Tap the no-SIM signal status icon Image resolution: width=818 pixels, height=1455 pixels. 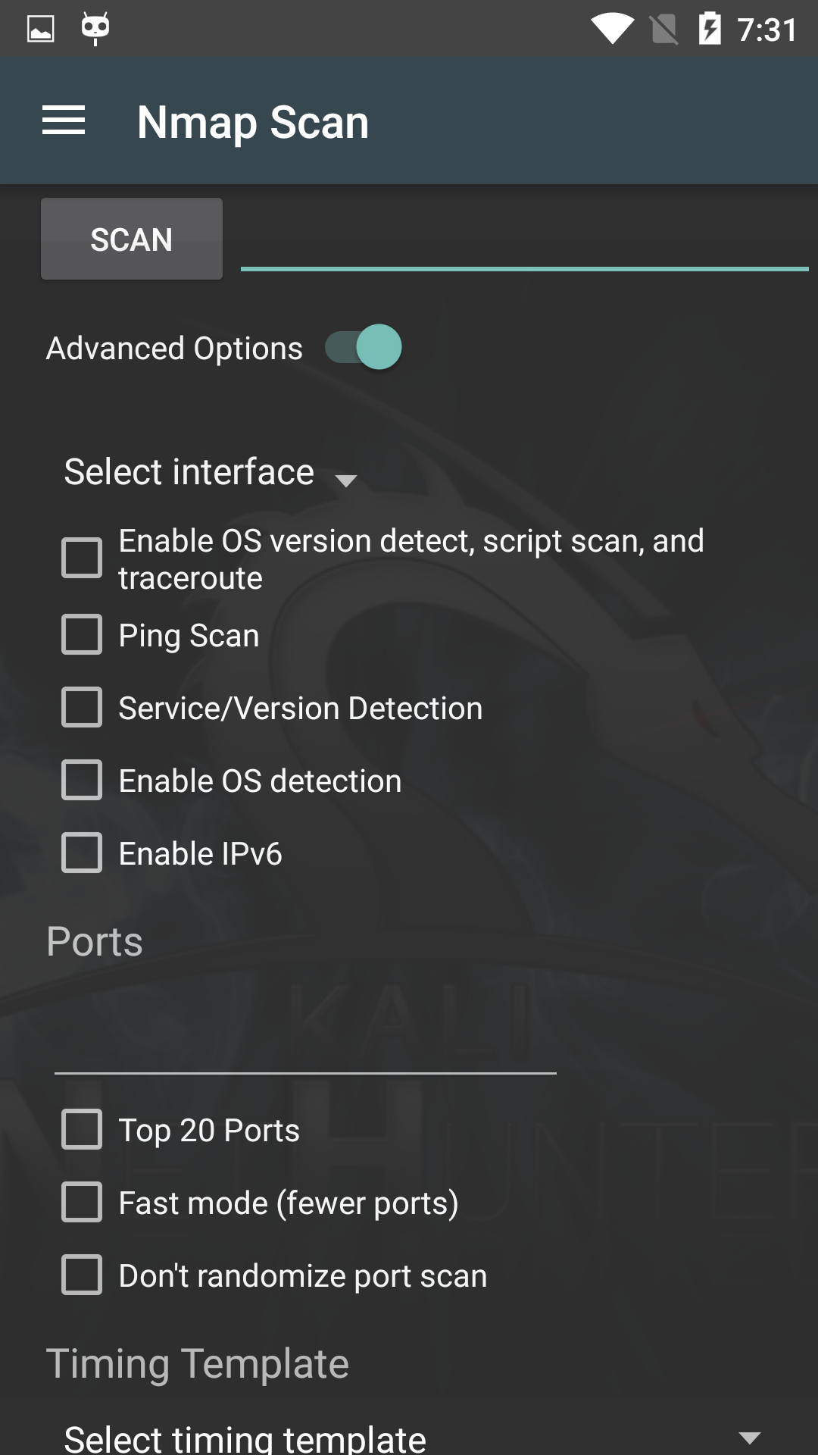pos(664,30)
